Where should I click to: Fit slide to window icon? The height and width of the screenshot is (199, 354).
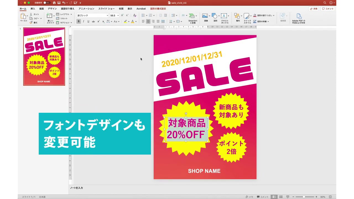click(x=330, y=197)
